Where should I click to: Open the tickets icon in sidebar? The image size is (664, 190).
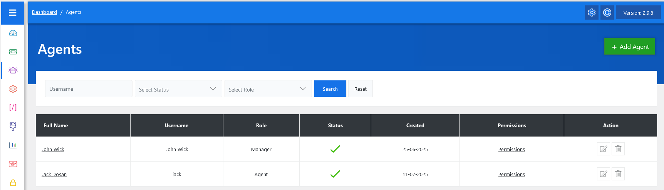coord(13,52)
